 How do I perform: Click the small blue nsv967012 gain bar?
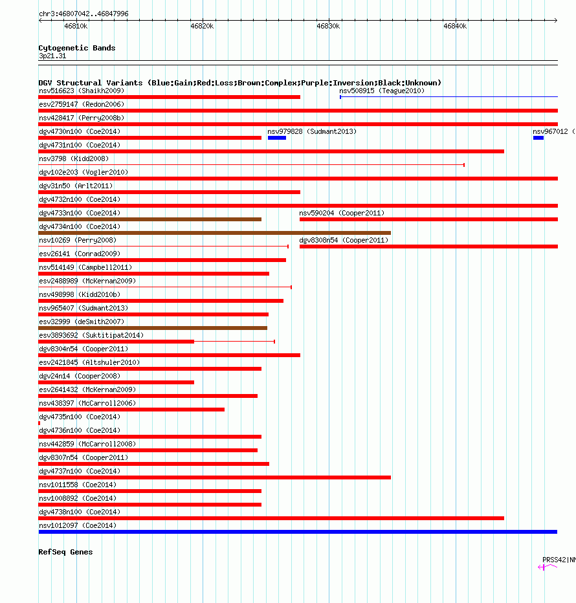pyautogui.click(x=538, y=138)
